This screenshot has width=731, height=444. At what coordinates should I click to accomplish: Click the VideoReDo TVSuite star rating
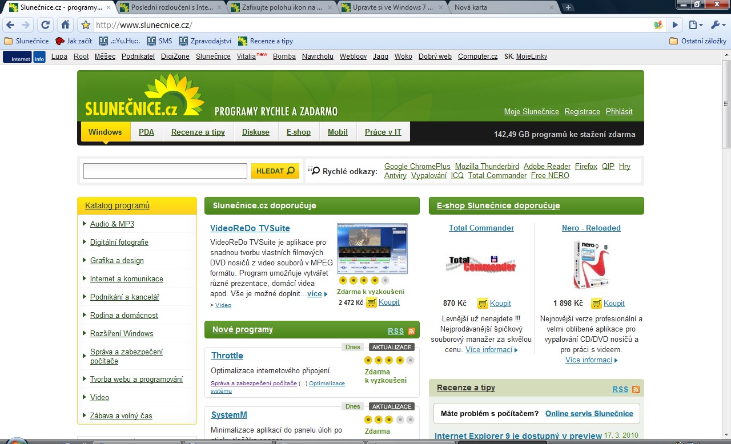click(x=364, y=280)
